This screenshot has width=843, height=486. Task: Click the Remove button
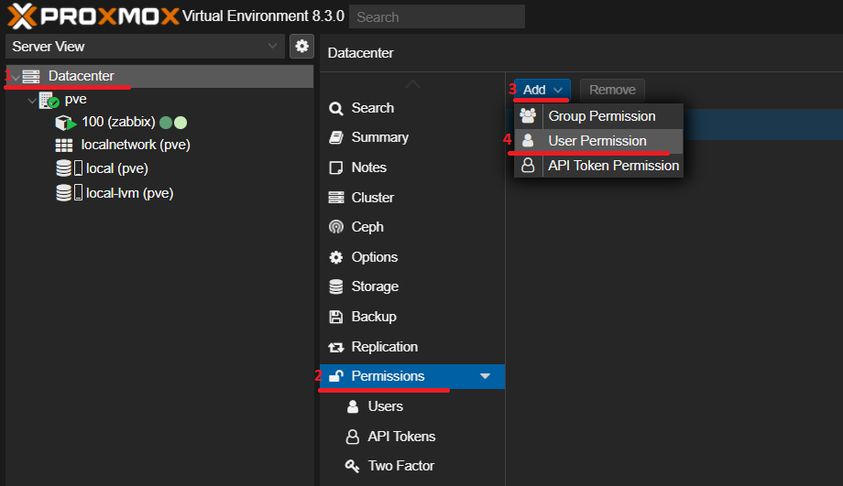point(612,90)
